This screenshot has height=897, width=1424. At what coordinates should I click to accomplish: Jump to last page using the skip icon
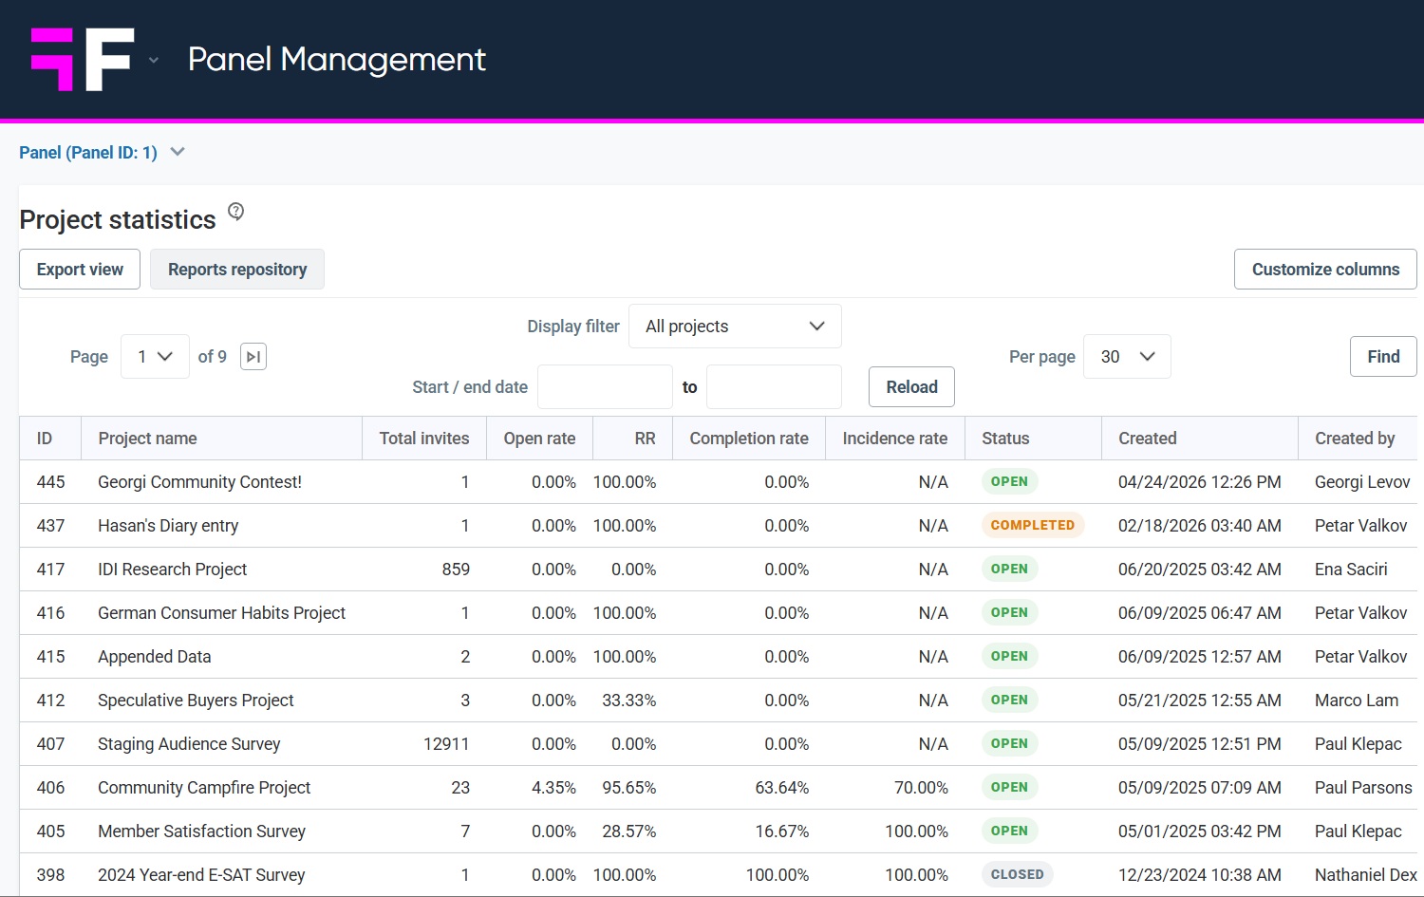253,357
